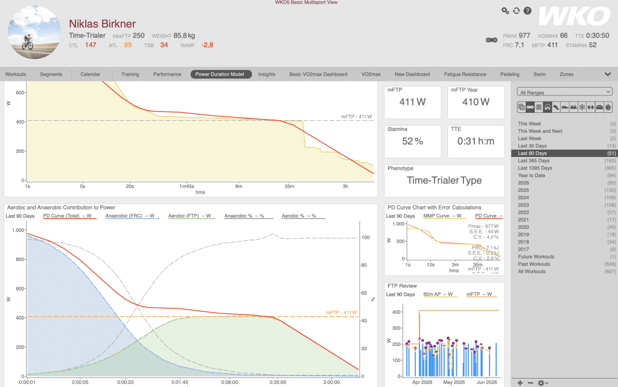Toggle the running shoe filter icon

pos(556,107)
